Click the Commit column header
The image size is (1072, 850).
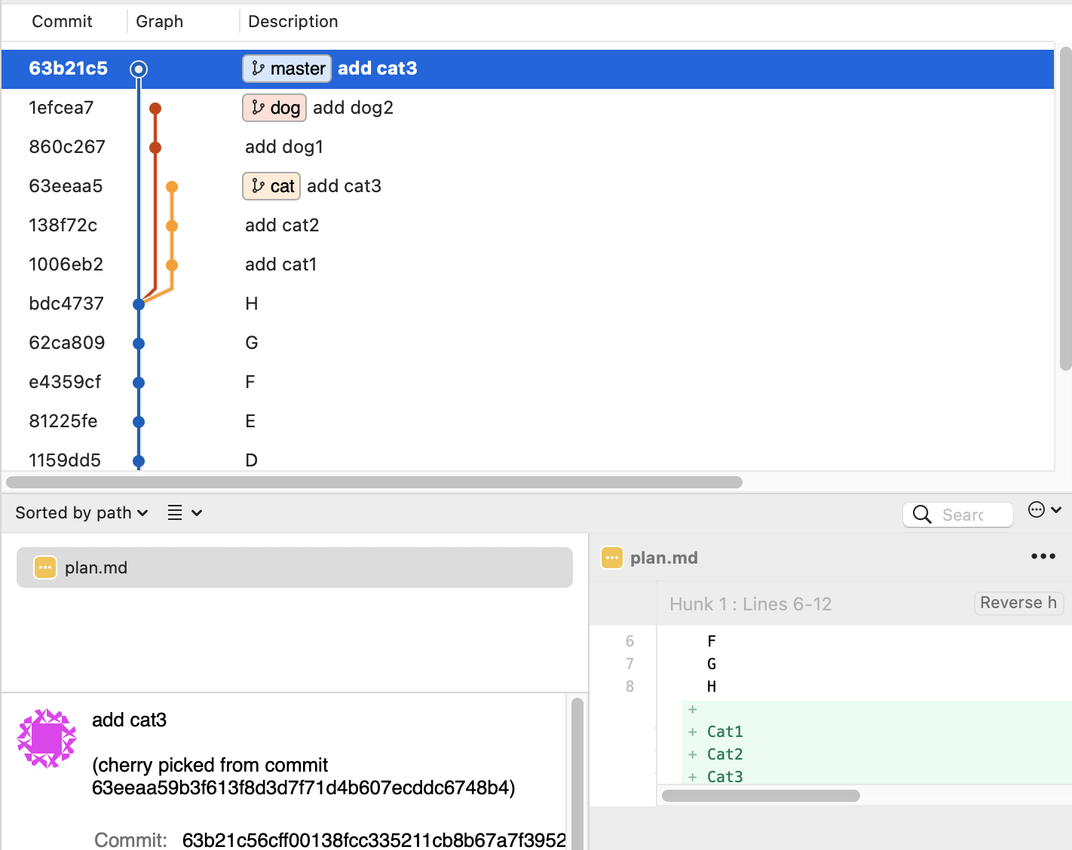62,22
